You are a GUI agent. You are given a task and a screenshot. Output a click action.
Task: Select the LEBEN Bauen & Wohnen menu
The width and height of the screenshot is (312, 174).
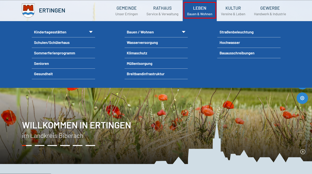tap(200, 11)
